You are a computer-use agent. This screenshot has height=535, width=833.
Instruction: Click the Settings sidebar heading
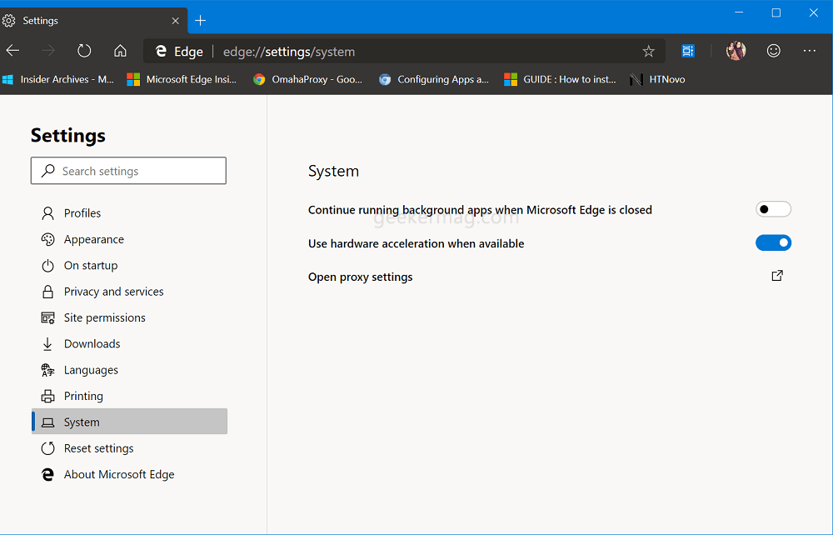point(68,136)
